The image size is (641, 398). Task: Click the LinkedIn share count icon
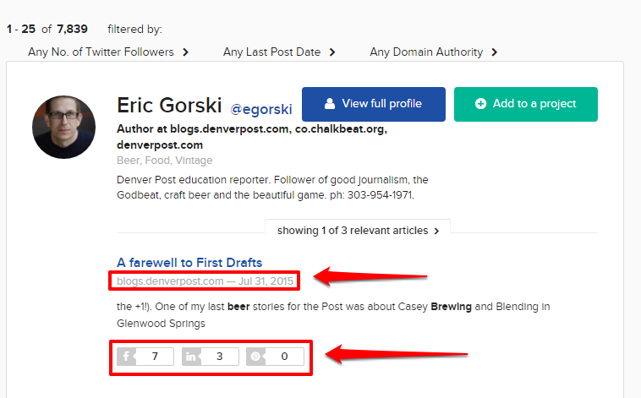click(190, 357)
